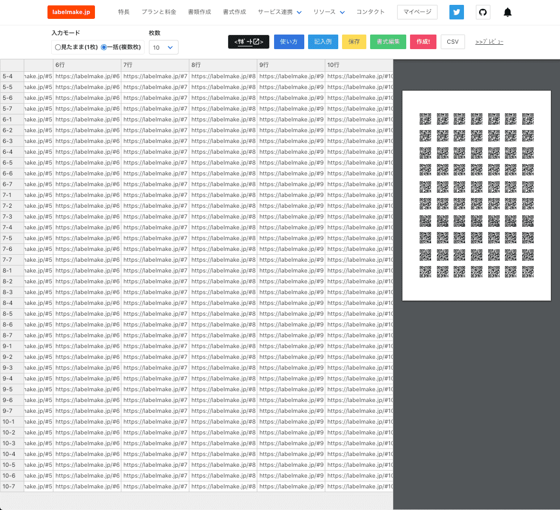Screen dimensions: 560x510
Task: Open the >>プレビュー link
Action: tap(489, 42)
